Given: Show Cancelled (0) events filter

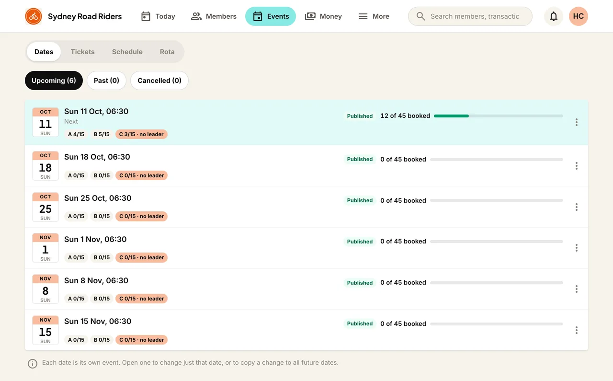Looking at the screenshot, I should (159, 81).
